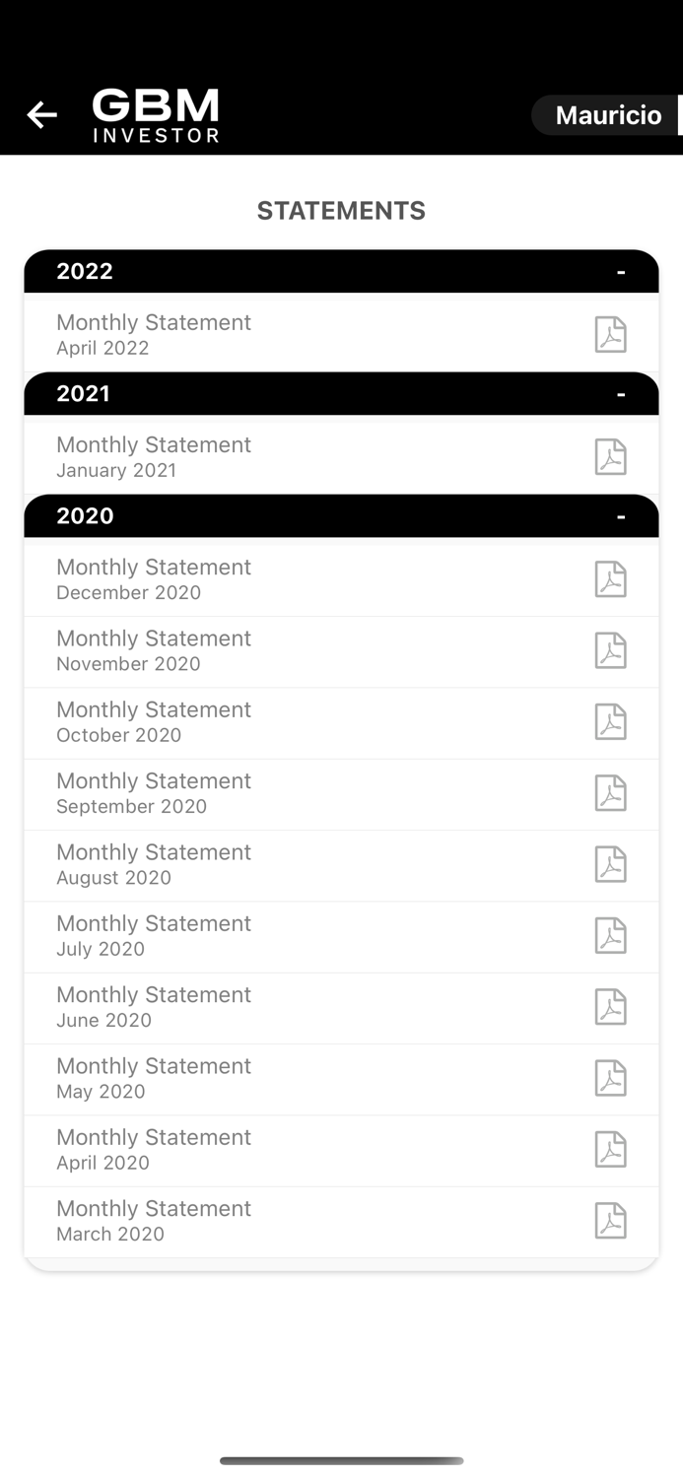The image size is (683, 1478).
Task: Open the March 2020 PDF icon
Action: pyautogui.click(x=610, y=1220)
